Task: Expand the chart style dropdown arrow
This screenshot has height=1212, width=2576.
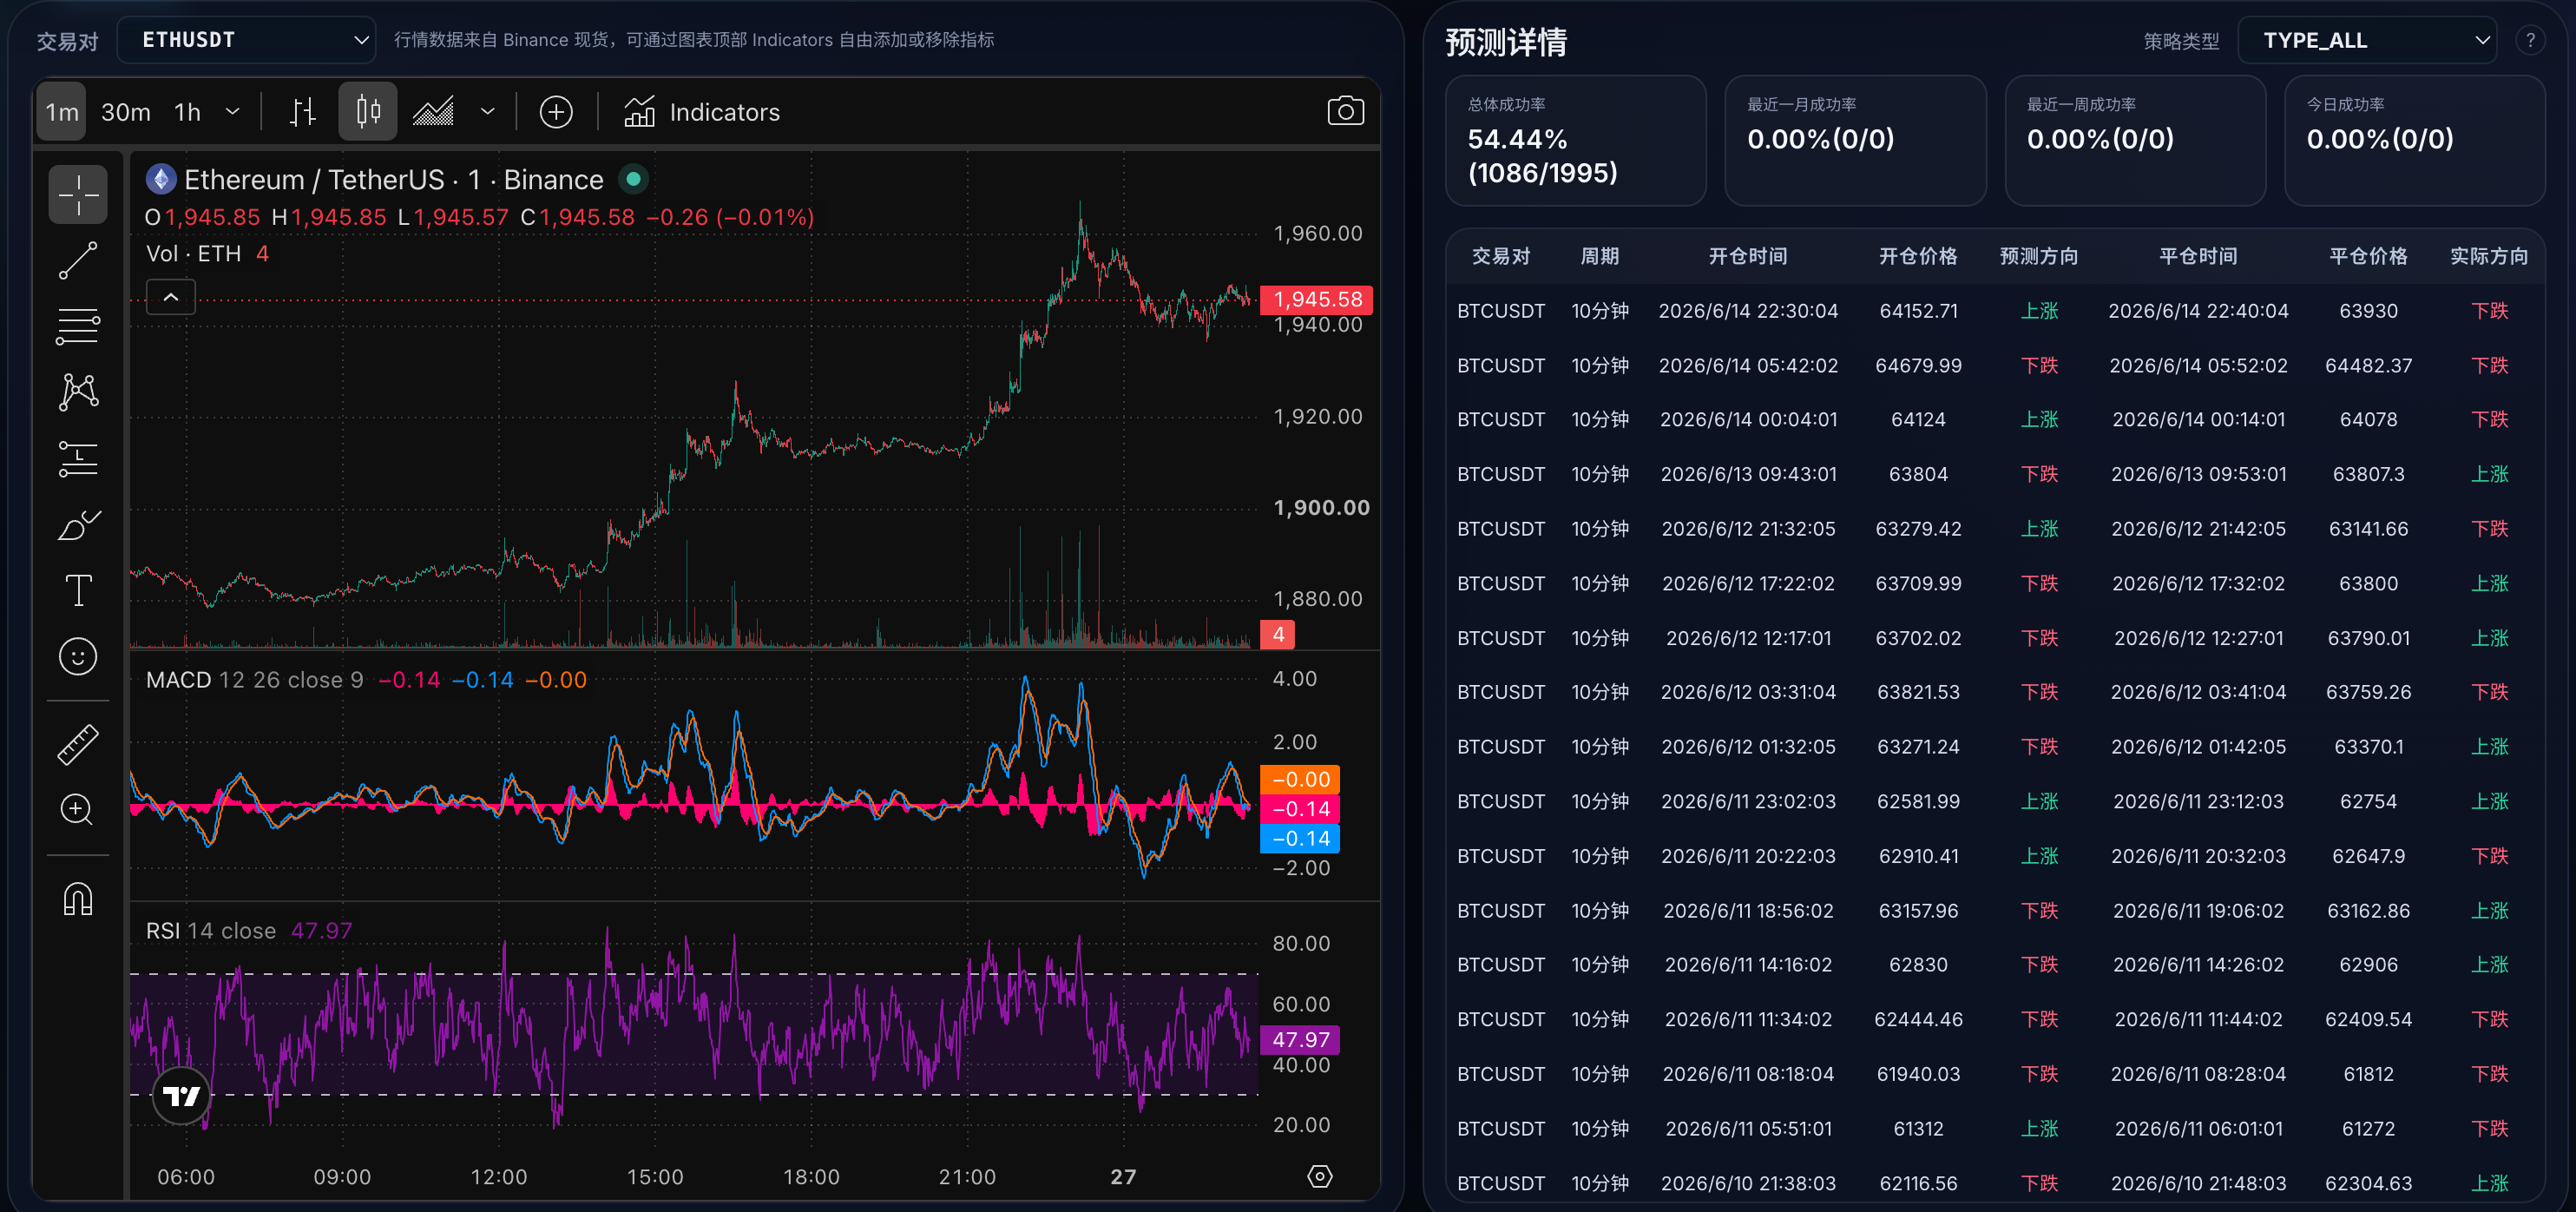Action: pyautogui.click(x=488, y=112)
